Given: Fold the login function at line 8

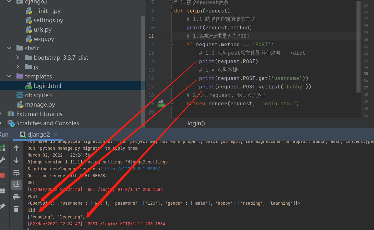Looking at the screenshot, I should tap(172, 11).
